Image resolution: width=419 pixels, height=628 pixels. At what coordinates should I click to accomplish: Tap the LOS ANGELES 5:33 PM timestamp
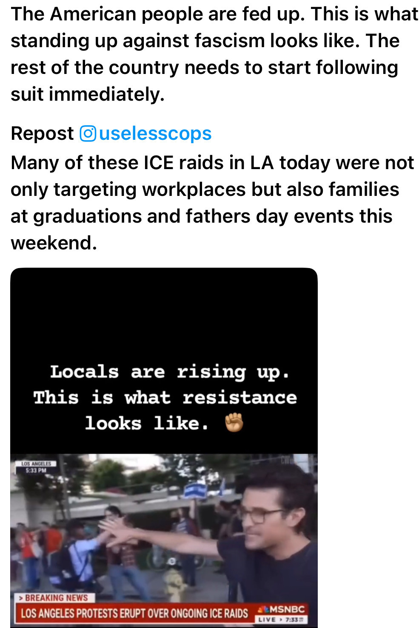point(36,467)
